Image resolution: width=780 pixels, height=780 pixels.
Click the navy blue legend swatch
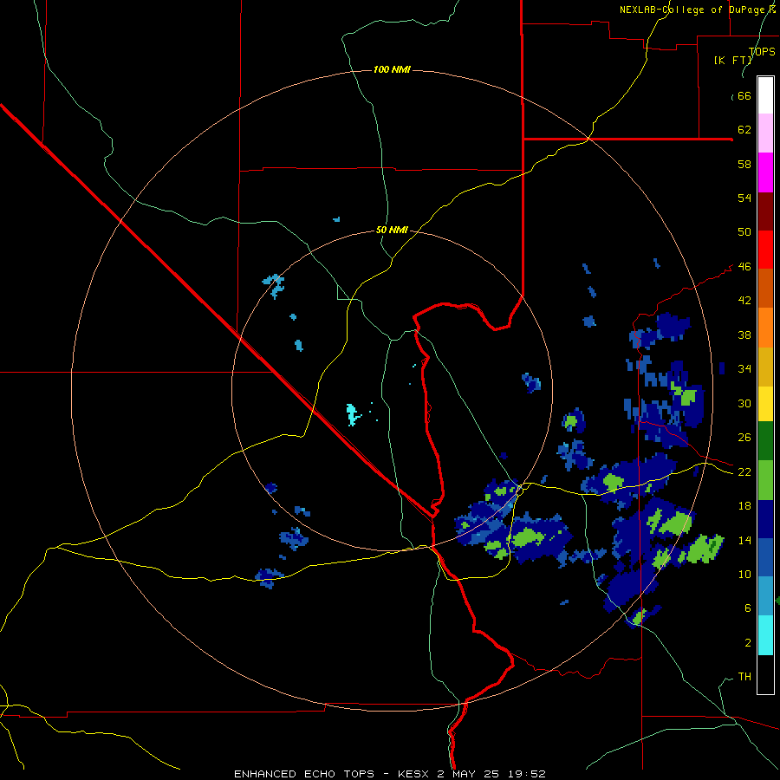765,519
